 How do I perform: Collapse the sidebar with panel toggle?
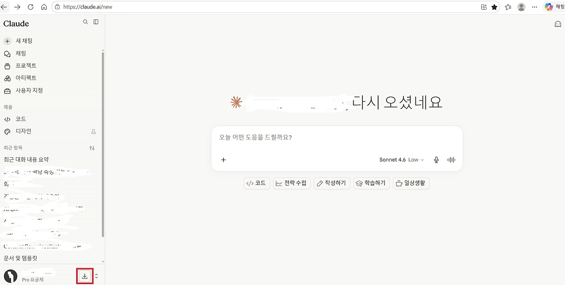pyautogui.click(x=96, y=22)
